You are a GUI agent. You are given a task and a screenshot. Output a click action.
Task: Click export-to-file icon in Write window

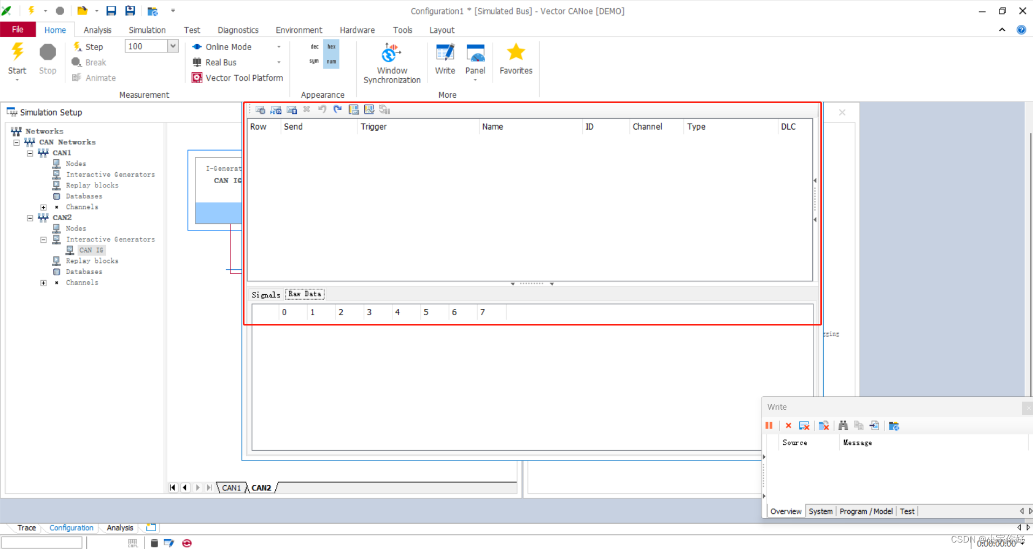pos(874,426)
